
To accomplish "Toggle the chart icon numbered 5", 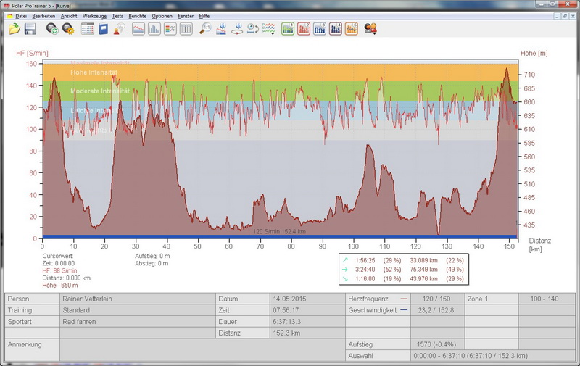I will (x=352, y=29).
